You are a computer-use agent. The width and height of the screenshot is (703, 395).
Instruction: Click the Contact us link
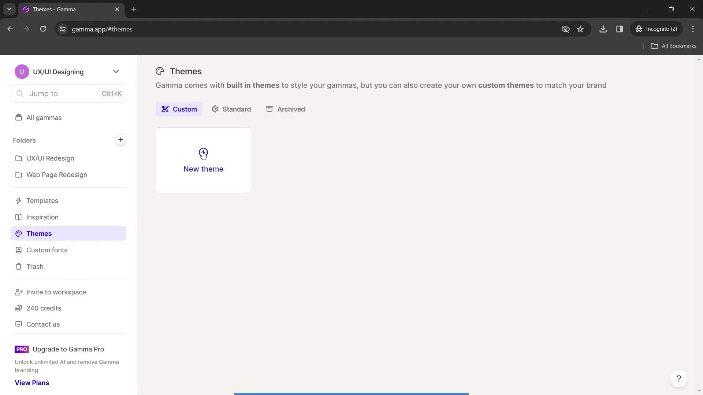(x=43, y=324)
